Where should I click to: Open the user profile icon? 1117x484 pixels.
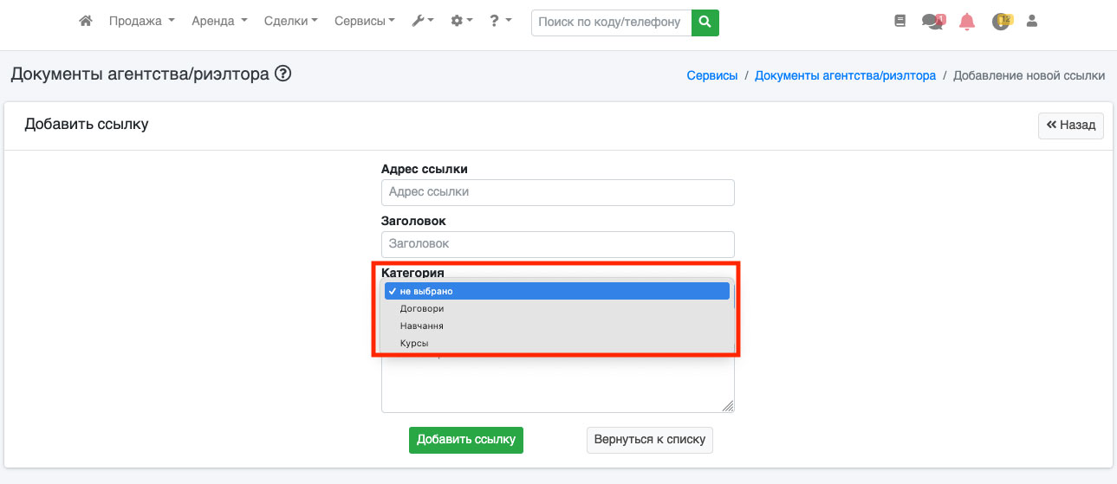(x=1032, y=21)
